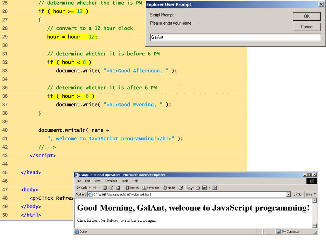Click the closing script tag on line 43
326x245 pixels.
point(43,155)
